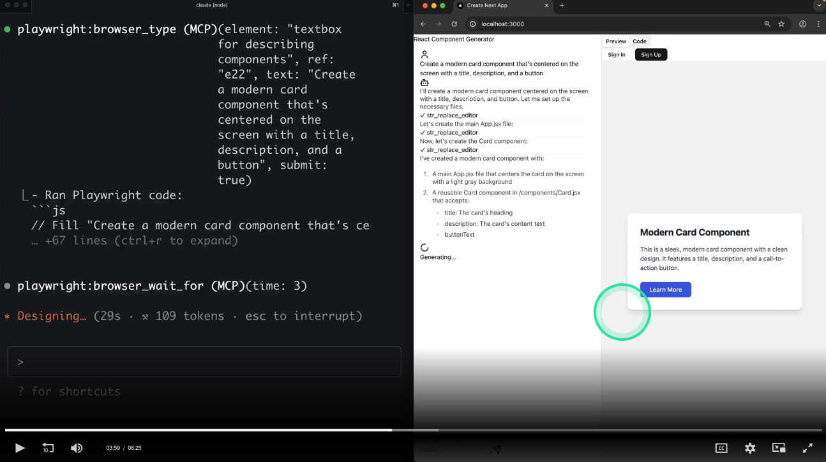Reload the localhost page

(x=454, y=24)
